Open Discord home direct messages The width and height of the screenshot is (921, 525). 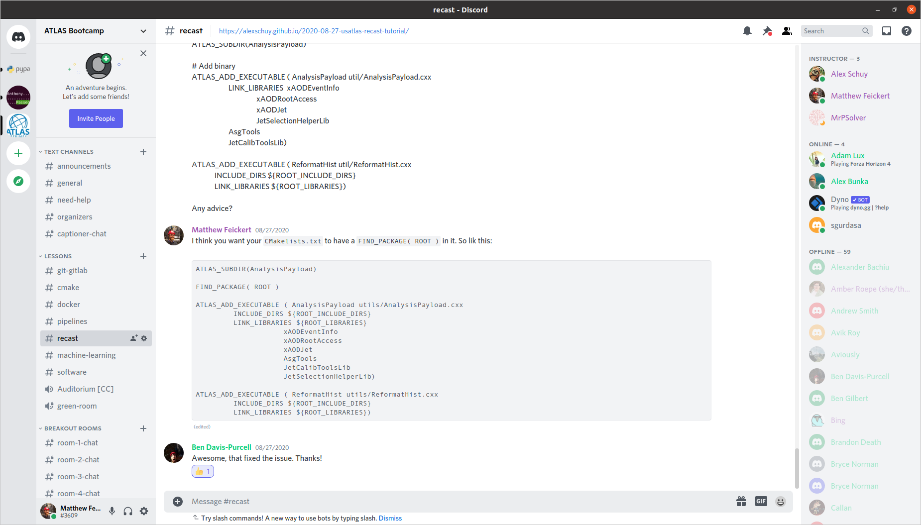(18, 37)
